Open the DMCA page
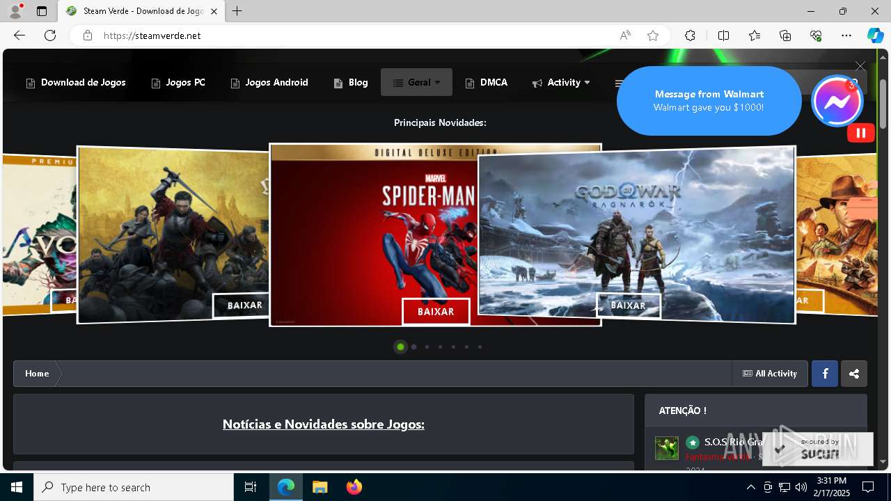 click(x=487, y=82)
